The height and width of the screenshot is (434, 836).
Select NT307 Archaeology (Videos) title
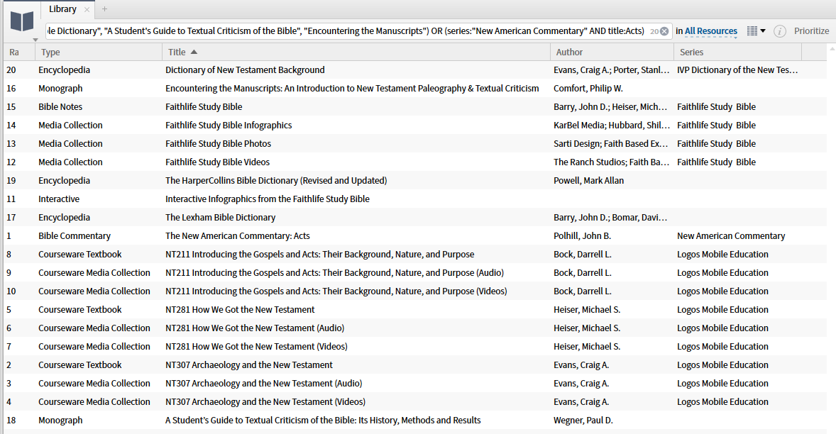265,402
